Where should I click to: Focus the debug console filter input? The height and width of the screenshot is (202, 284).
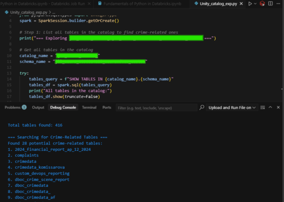pos(157,108)
